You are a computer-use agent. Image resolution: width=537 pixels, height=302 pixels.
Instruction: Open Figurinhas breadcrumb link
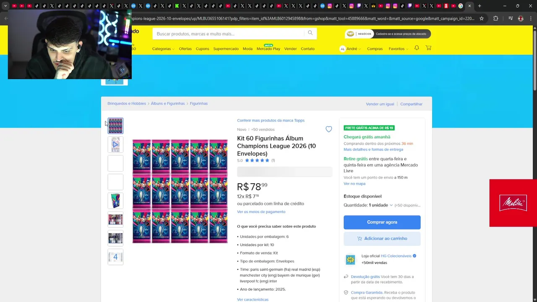coord(198,104)
